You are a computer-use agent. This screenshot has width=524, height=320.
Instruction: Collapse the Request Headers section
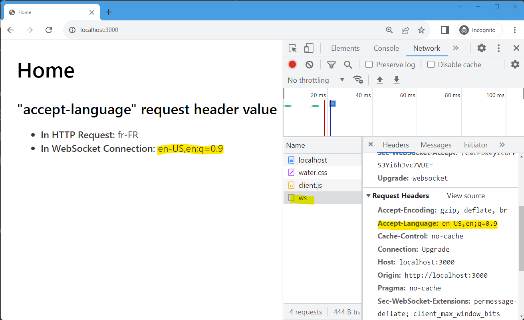[368, 196]
